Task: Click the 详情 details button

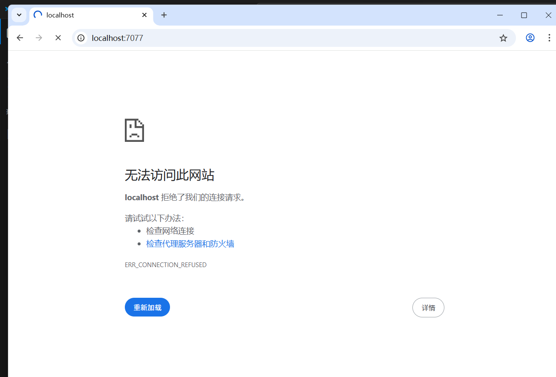Action: 428,308
